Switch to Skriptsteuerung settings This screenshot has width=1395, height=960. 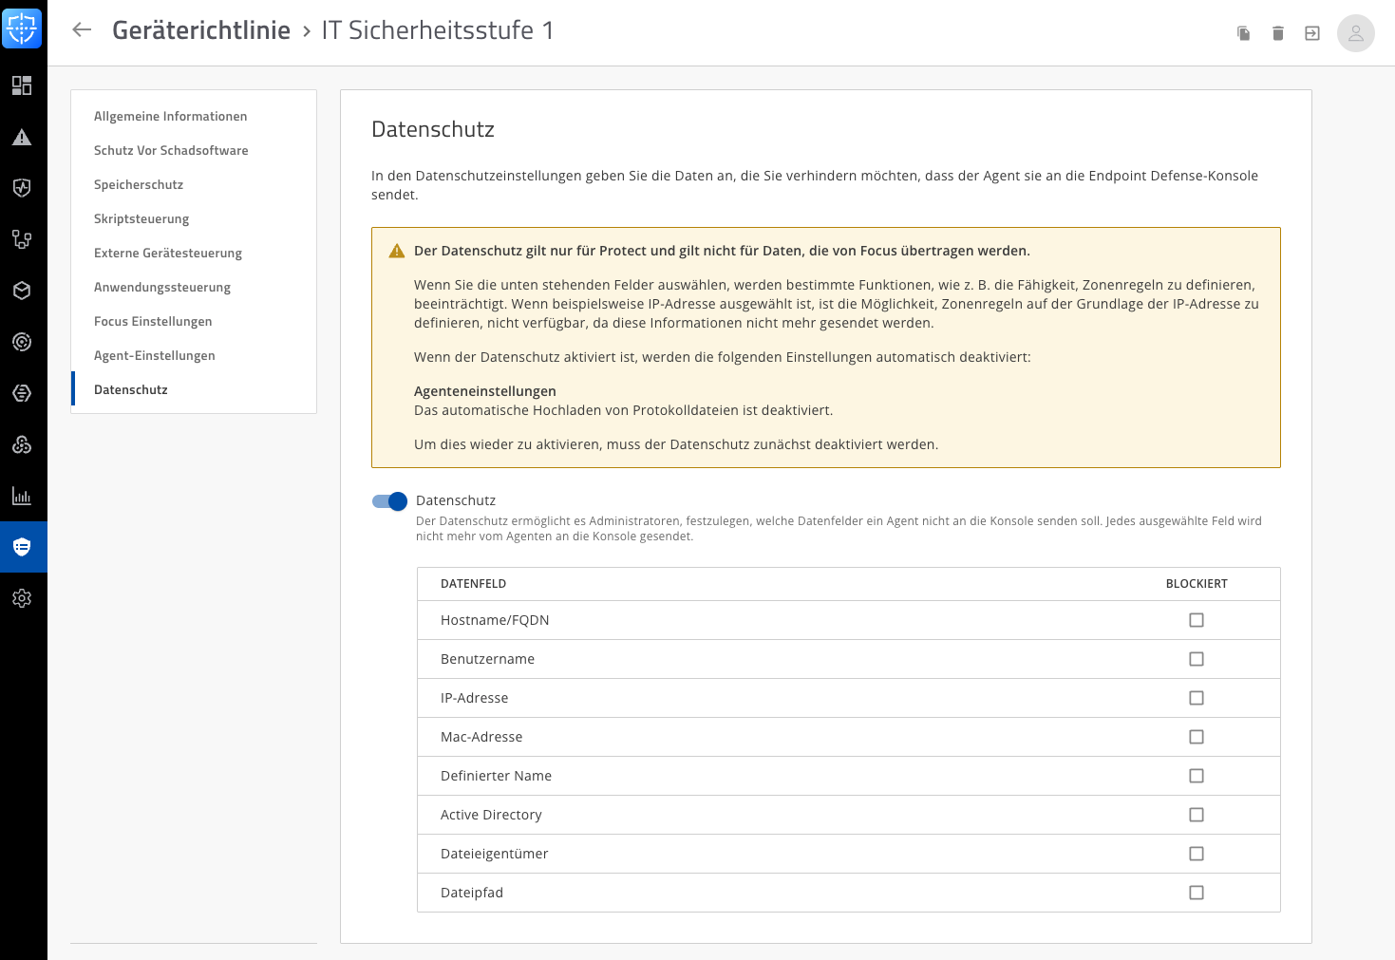click(141, 218)
